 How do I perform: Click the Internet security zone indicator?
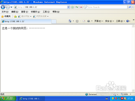click(91, 94)
